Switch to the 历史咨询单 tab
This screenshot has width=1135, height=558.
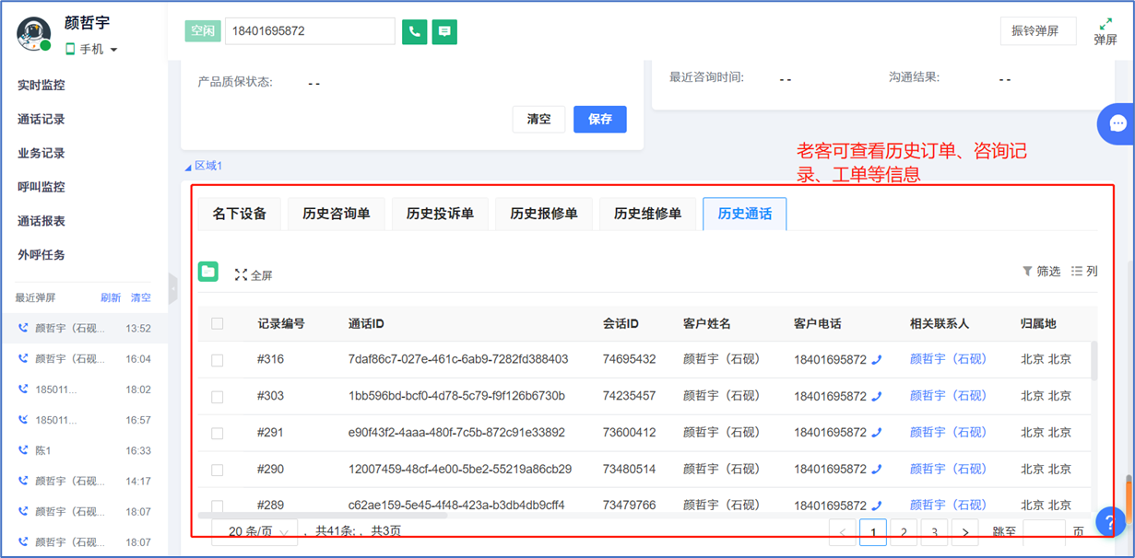[336, 214]
